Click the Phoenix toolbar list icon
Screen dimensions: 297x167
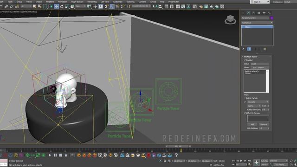click(72, 155)
